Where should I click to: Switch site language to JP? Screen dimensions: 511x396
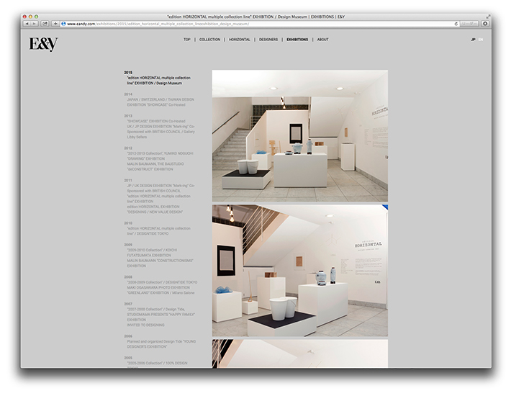click(473, 40)
